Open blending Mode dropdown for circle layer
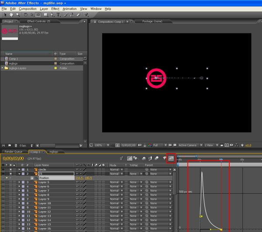 (116, 170)
